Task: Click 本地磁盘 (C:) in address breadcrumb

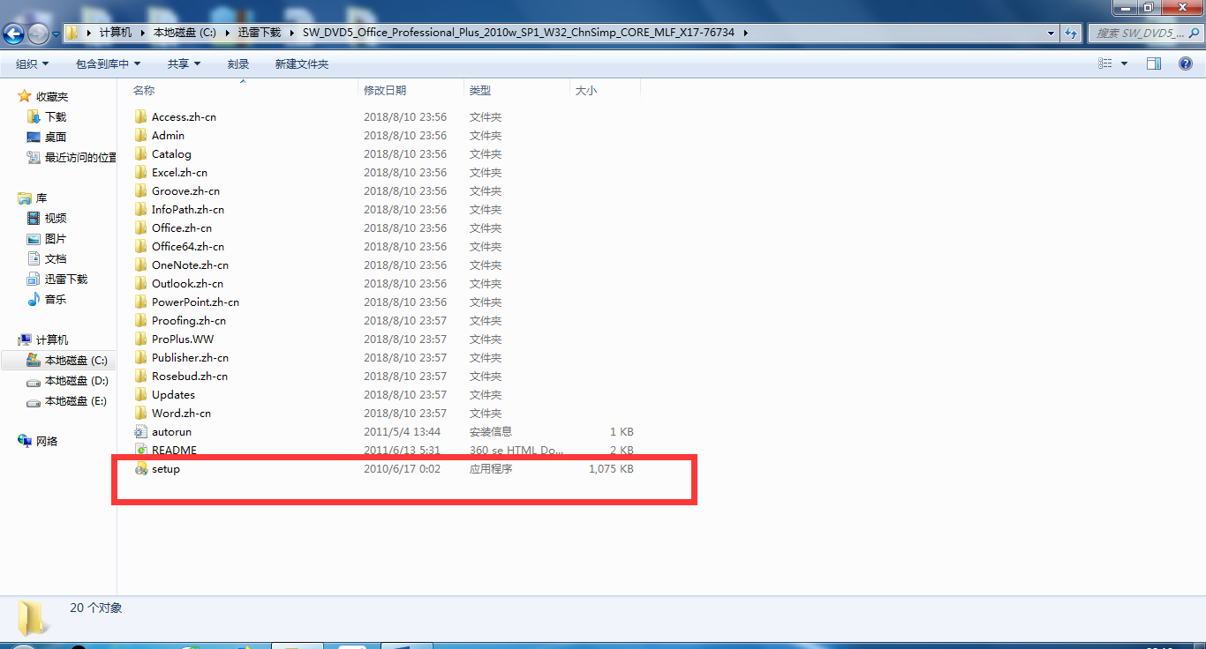Action: pyautogui.click(x=185, y=33)
